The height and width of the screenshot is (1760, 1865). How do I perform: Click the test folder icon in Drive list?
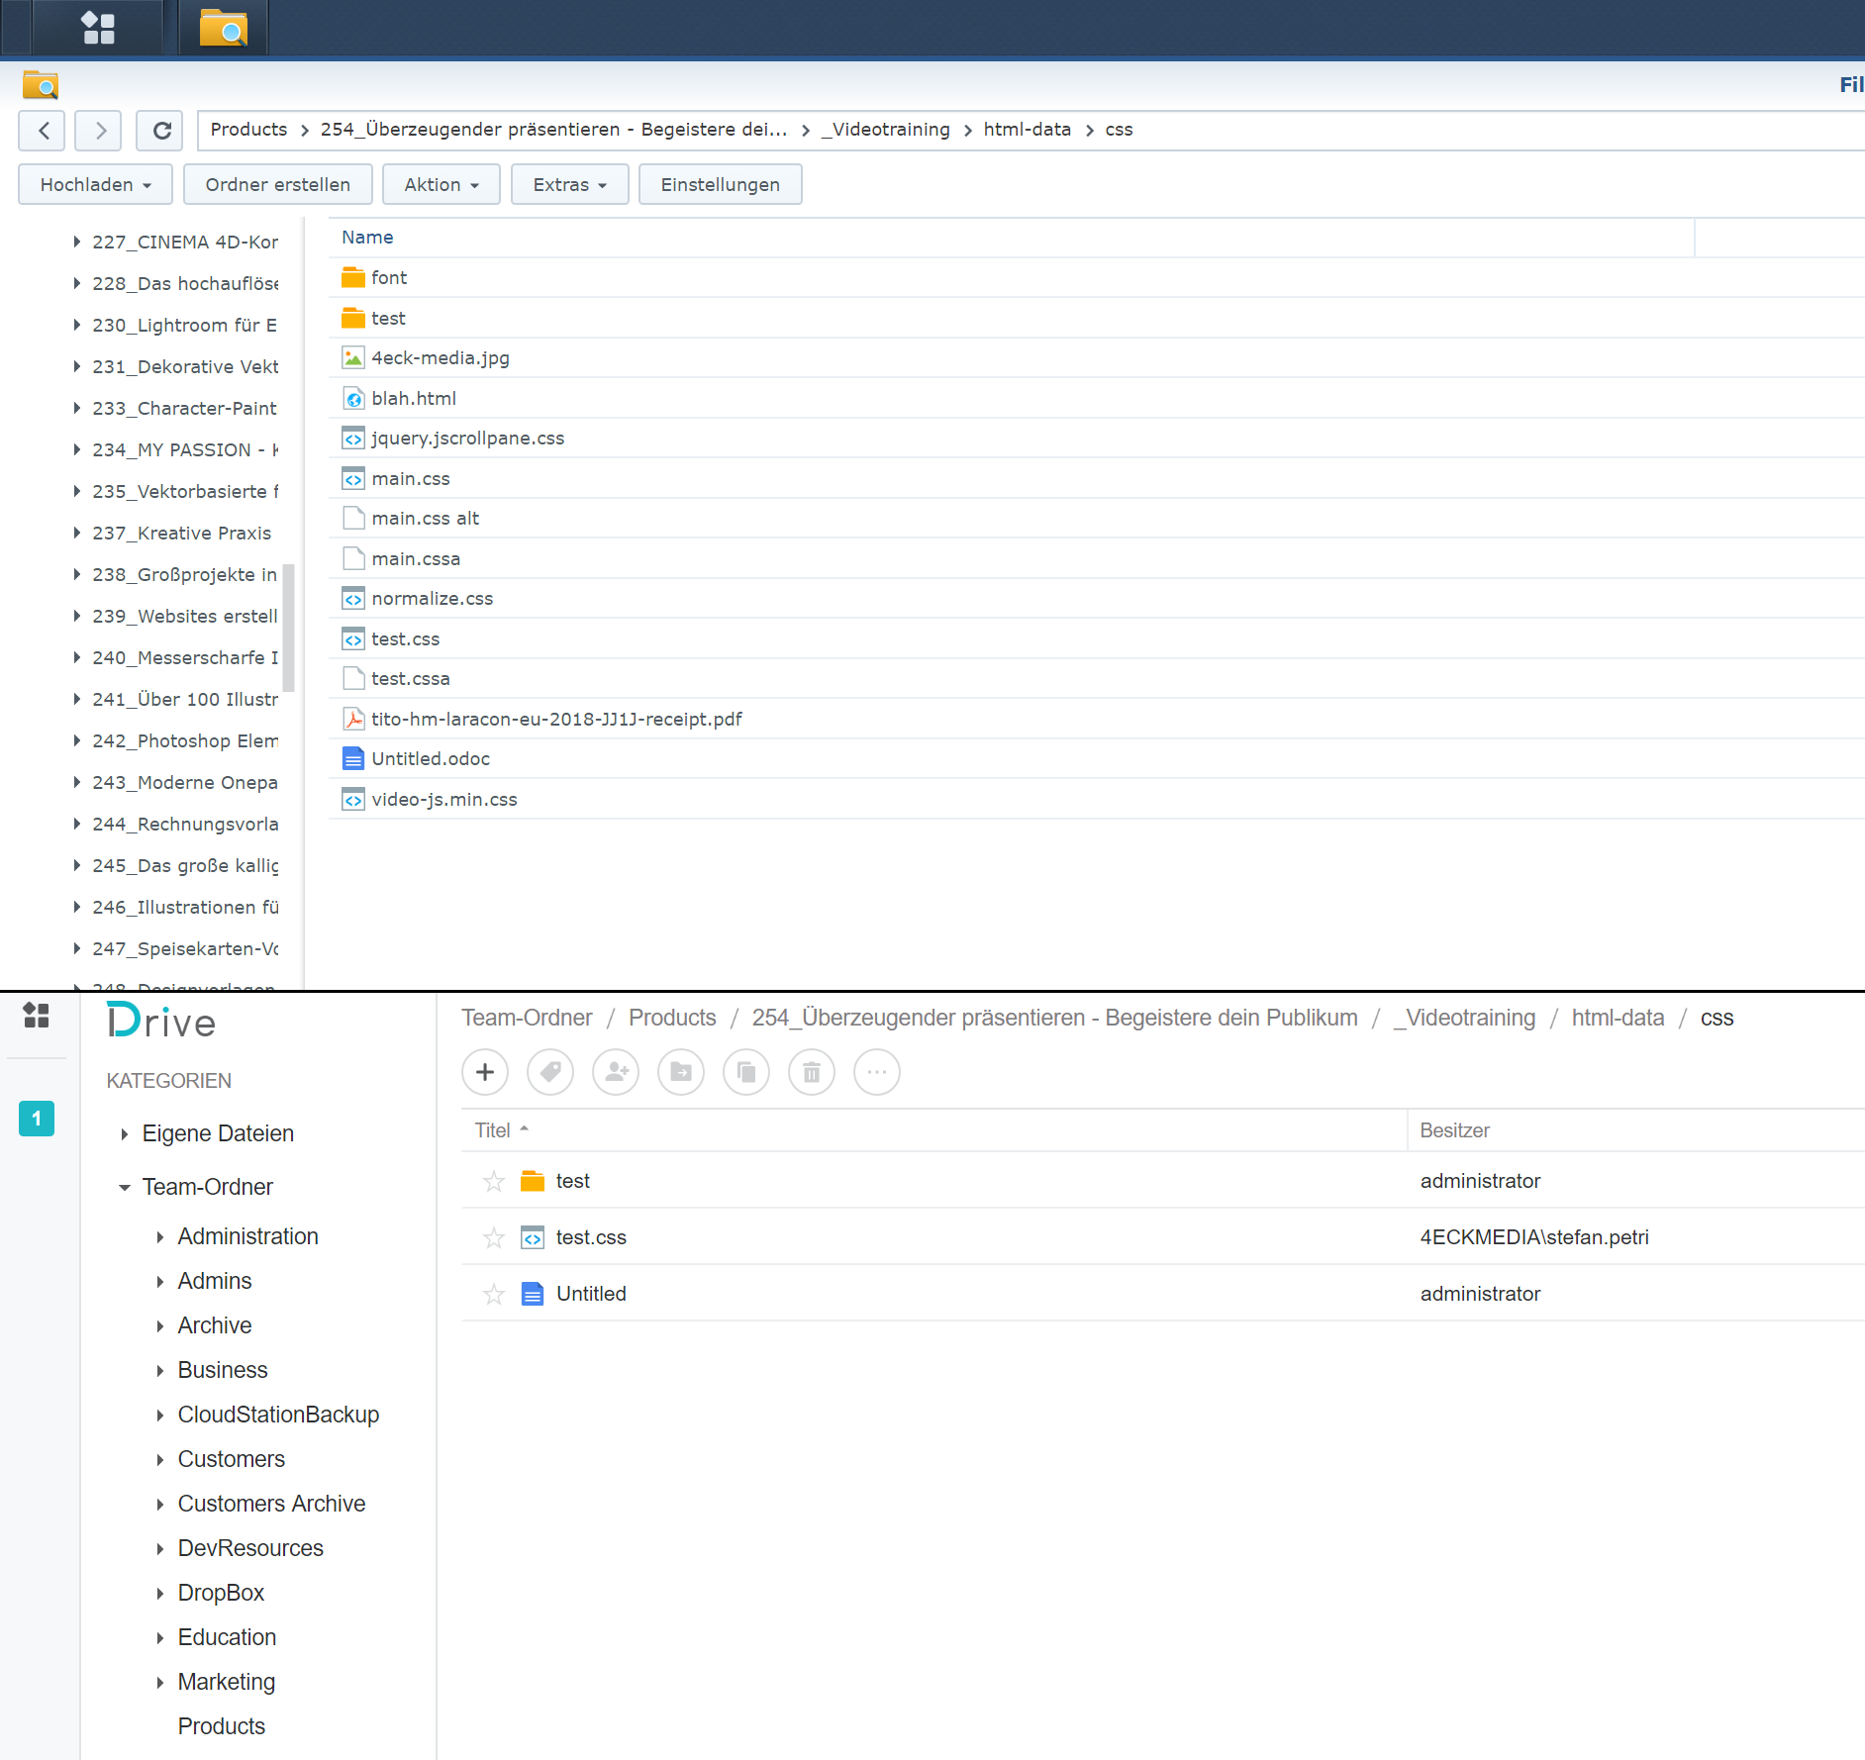533,1181
